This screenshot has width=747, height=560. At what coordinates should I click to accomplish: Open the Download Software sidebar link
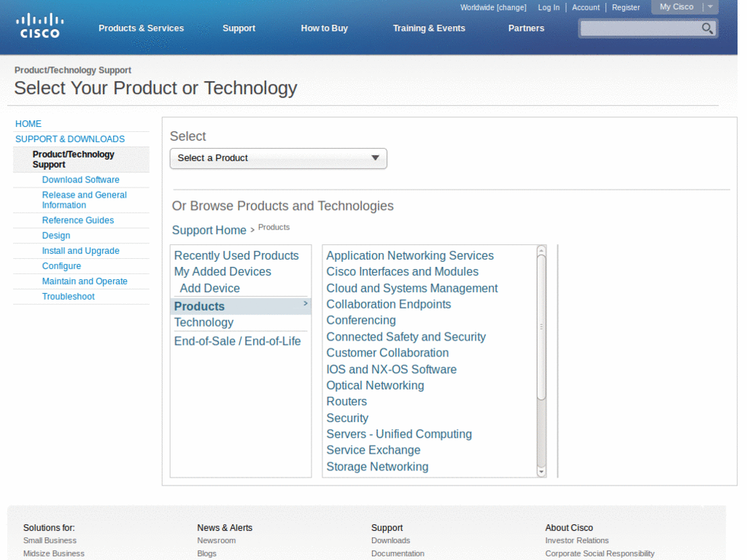point(80,179)
